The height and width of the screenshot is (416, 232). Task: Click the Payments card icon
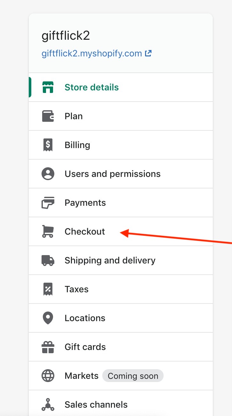coord(48,203)
